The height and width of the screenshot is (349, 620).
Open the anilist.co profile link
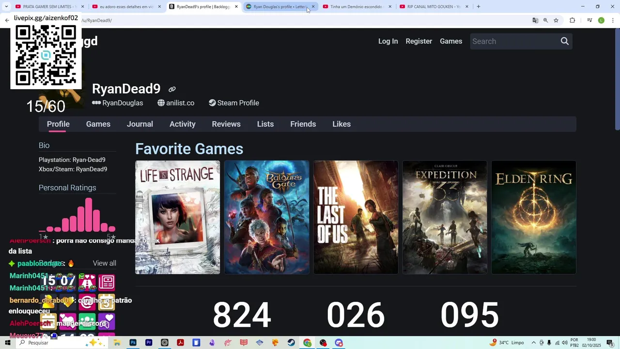[x=176, y=103]
